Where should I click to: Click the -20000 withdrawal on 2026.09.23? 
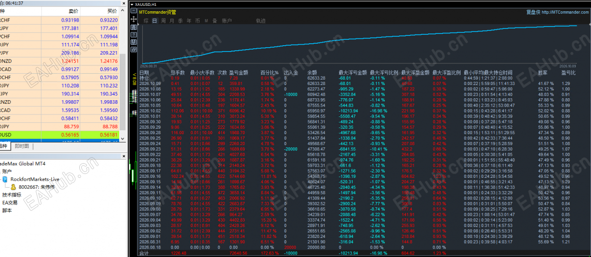pos(291,148)
